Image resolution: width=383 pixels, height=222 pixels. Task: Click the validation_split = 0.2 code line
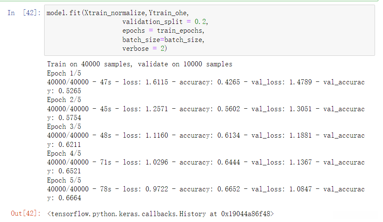(165, 22)
